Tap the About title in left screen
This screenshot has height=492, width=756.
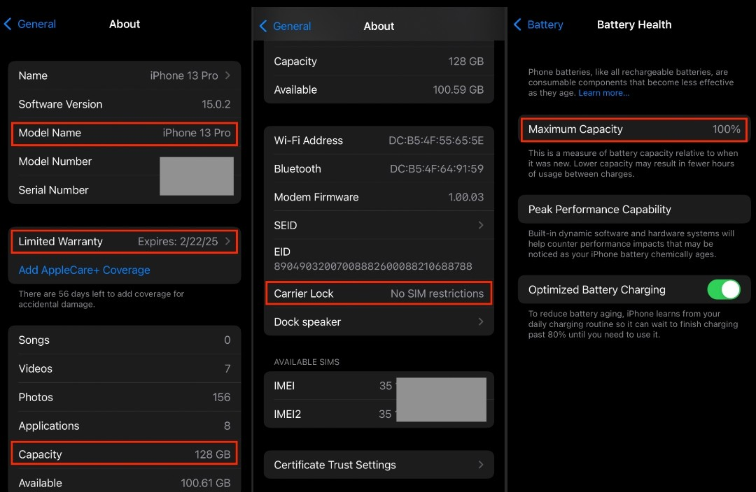[125, 24]
